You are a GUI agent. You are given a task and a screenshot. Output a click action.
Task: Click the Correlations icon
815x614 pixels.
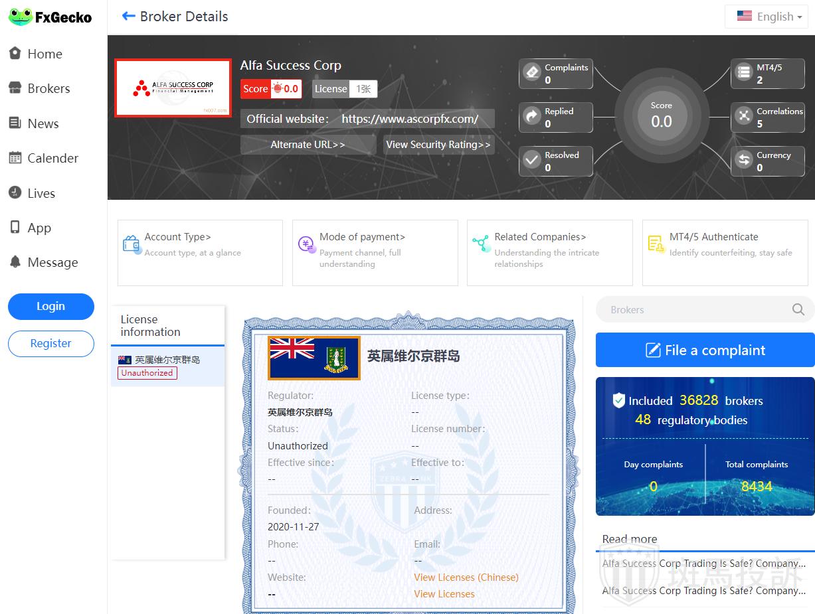(x=743, y=117)
